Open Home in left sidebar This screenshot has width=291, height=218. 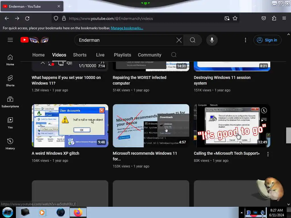[10, 60]
